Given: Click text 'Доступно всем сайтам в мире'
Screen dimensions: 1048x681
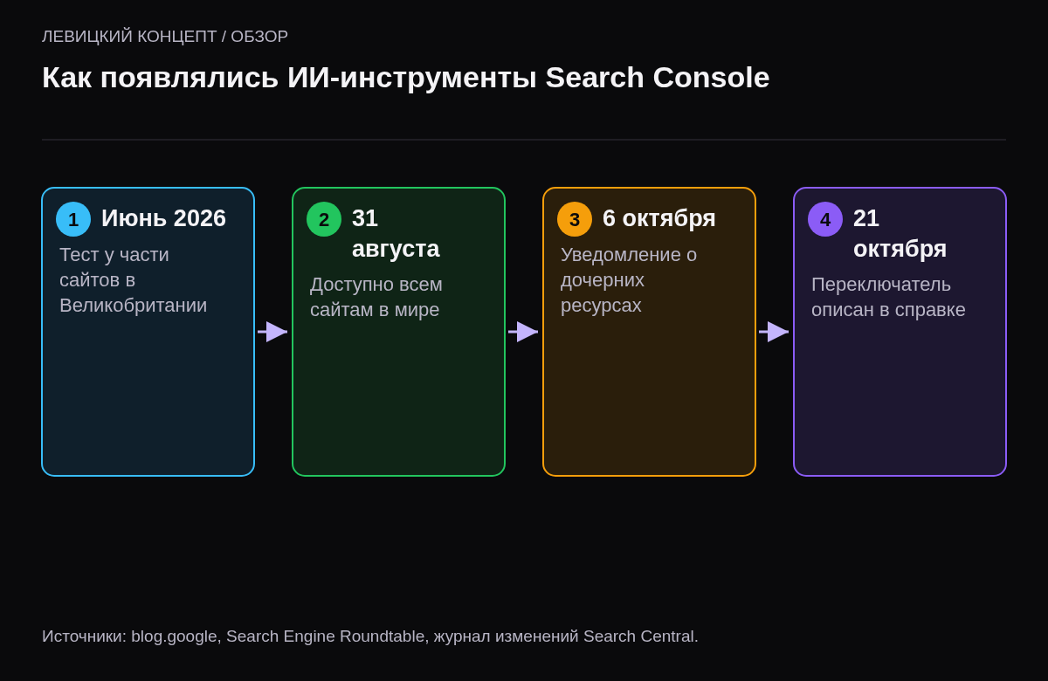Looking at the screenshot, I should [376, 297].
